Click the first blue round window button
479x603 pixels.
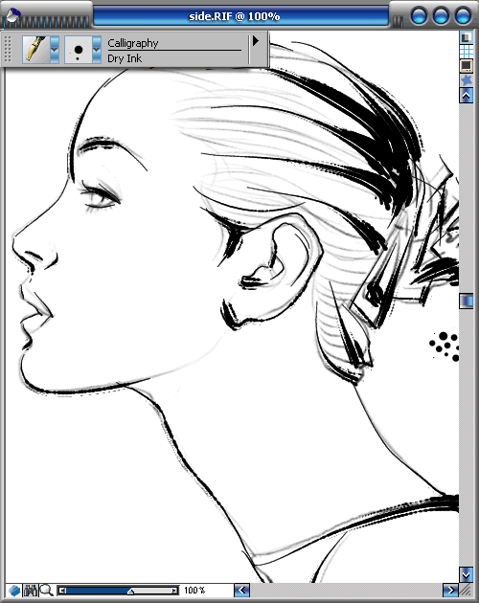(419, 15)
